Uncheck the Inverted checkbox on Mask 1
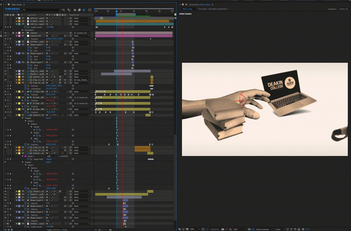Image resolution: width=351 pixels, height=231 pixels. 59,156
